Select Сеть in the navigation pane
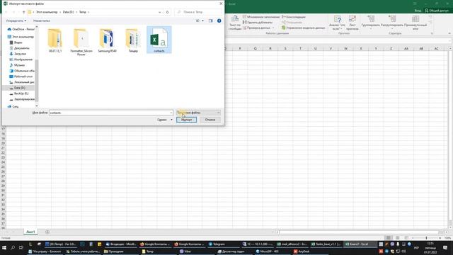453x255 pixels. tap(13, 107)
